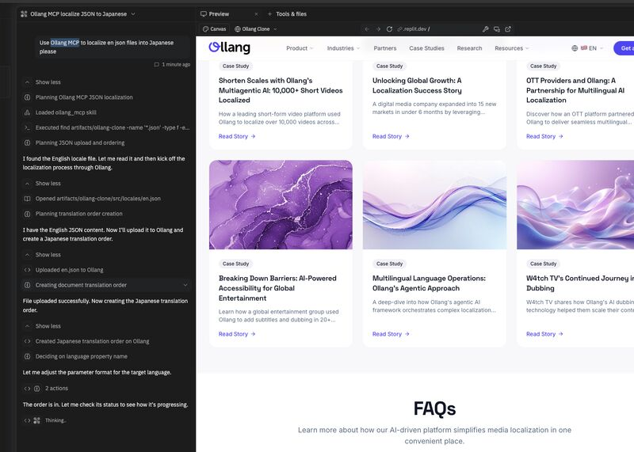Expand Creating document translation order chevron
This screenshot has width=634, height=452.
click(x=185, y=285)
